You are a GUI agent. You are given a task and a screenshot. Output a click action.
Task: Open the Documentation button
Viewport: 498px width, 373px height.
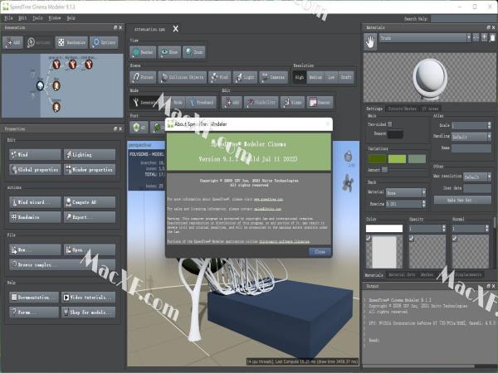[x=34, y=298]
